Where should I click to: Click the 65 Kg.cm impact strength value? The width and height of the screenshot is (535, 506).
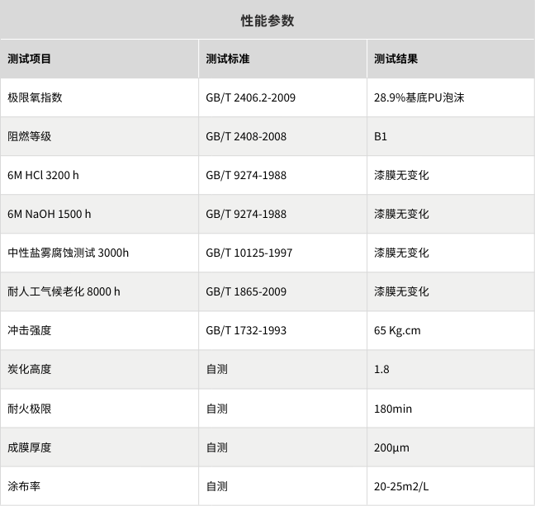pos(397,330)
